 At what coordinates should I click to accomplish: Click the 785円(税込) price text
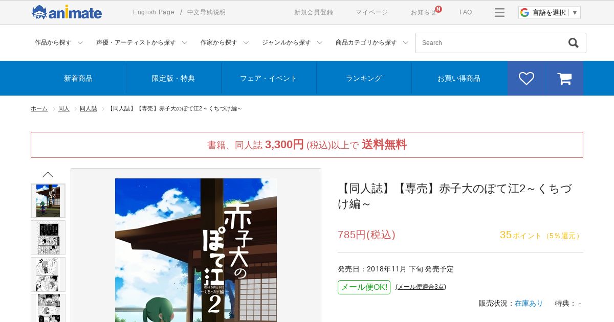pos(366,235)
